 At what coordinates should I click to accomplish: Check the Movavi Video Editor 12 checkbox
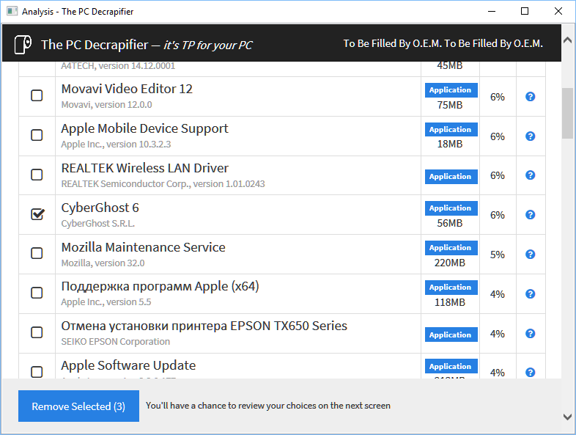[x=37, y=95]
